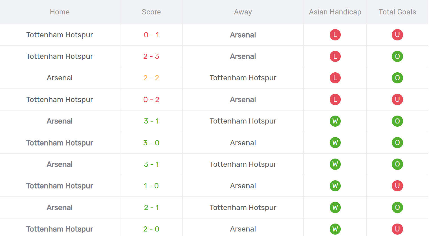This screenshot has height=236, width=429.
Task: Click the green W badge in the 2 - 1 match row
Action: [335, 207]
